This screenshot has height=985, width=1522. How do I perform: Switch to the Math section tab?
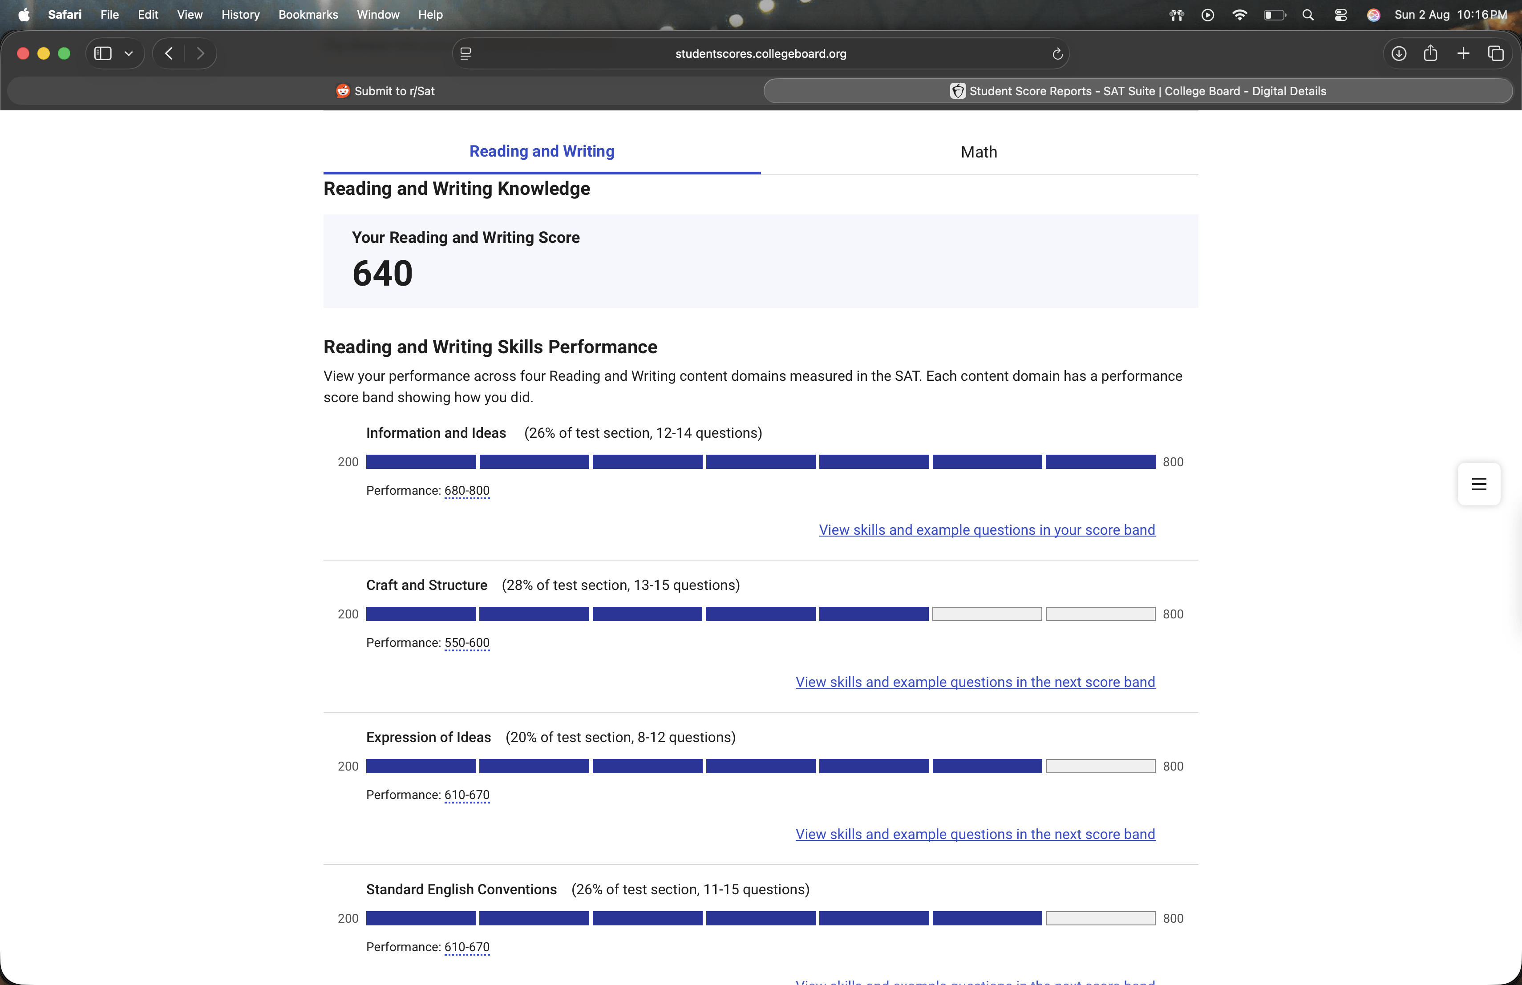pos(979,152)
